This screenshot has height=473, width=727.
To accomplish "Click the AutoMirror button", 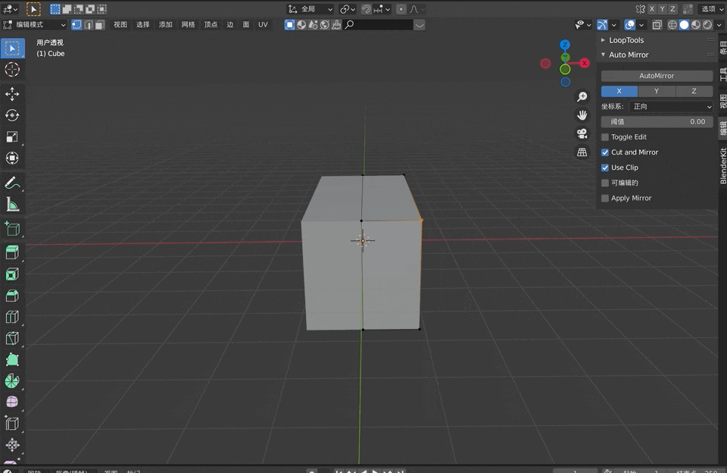I will pyautogui.click(x=657, y=76).
